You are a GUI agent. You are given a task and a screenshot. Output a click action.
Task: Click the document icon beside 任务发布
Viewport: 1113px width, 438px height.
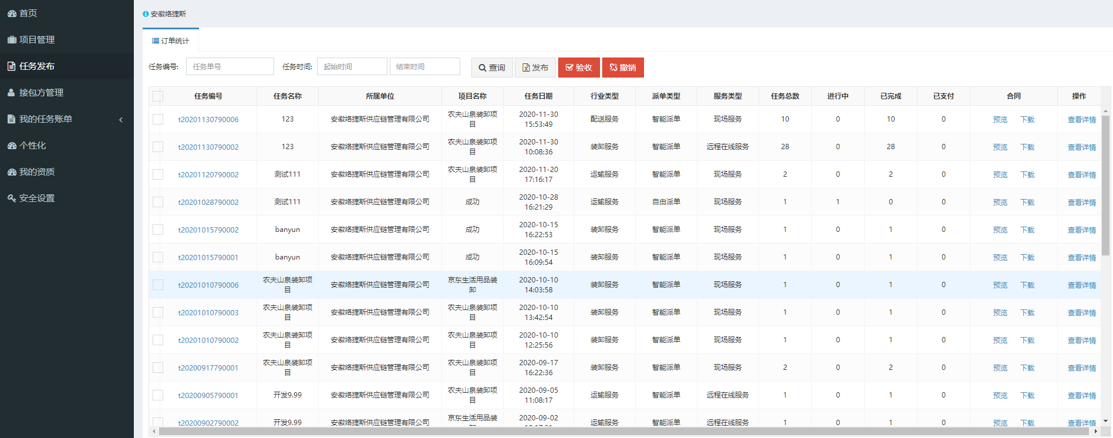[12, 66]
